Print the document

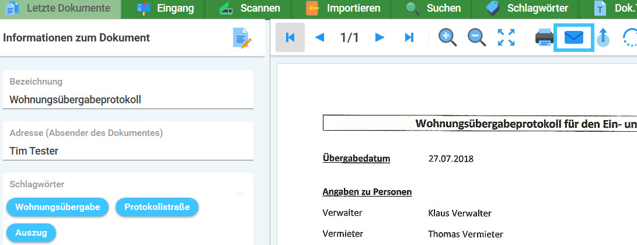tap(544, 38)
